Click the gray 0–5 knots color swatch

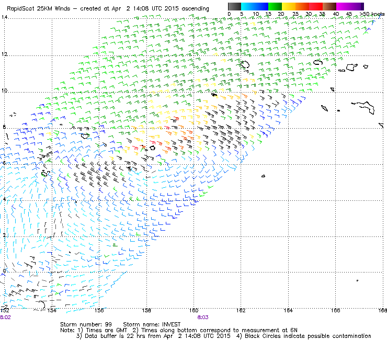(x=234, y=6)
